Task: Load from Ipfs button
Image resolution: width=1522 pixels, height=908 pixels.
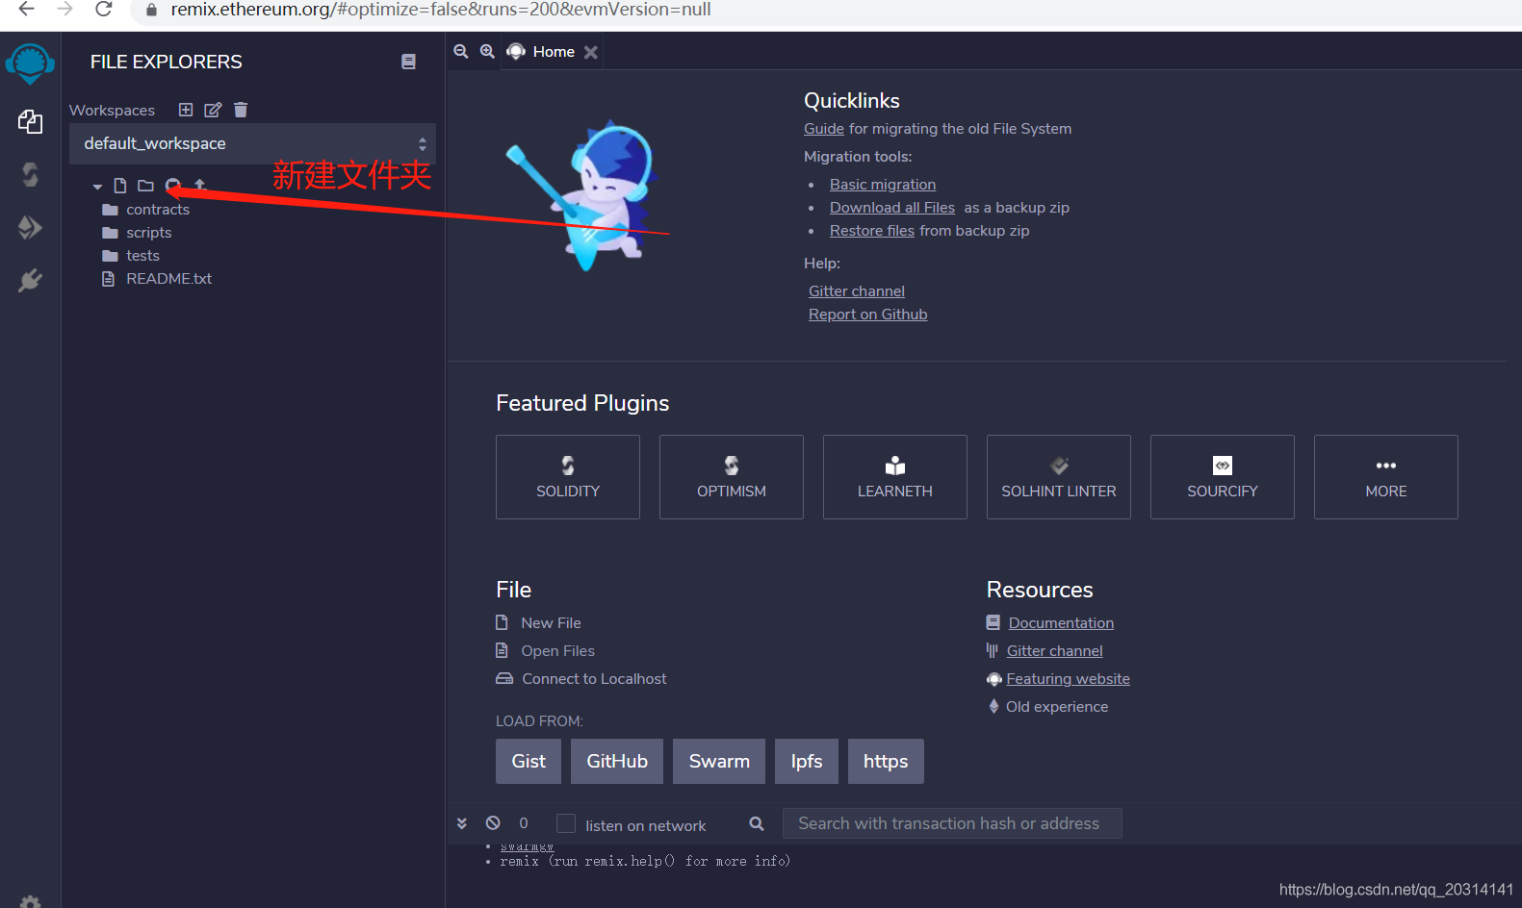Action: tap(807, 761)
